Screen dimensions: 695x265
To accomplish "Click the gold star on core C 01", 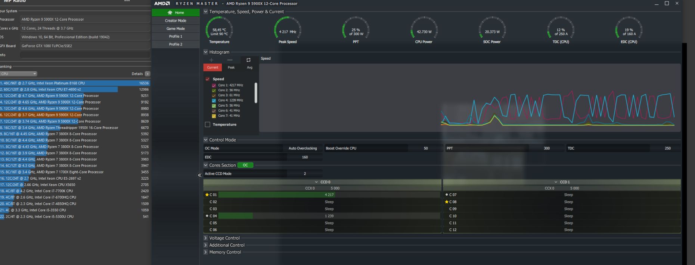I will [207, 195].
